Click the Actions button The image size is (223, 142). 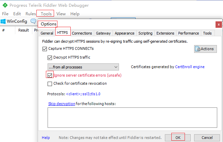[205, 49]
